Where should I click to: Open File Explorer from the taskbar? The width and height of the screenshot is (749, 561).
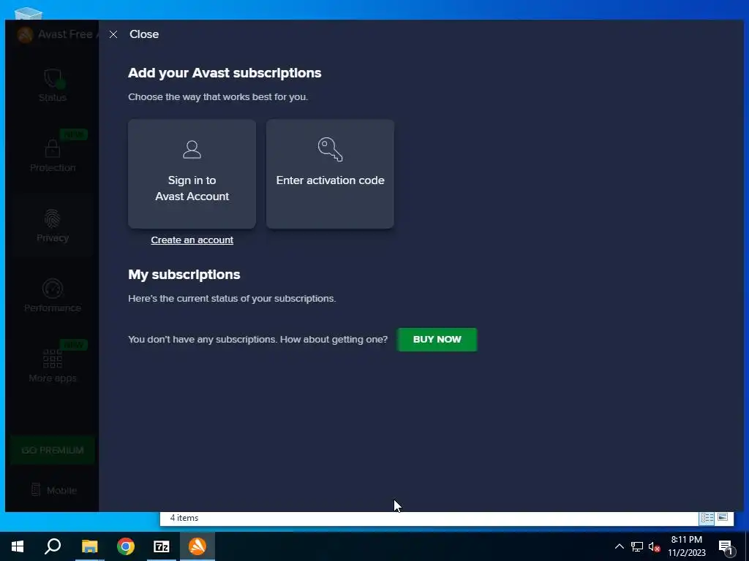(x=89, y=546)
